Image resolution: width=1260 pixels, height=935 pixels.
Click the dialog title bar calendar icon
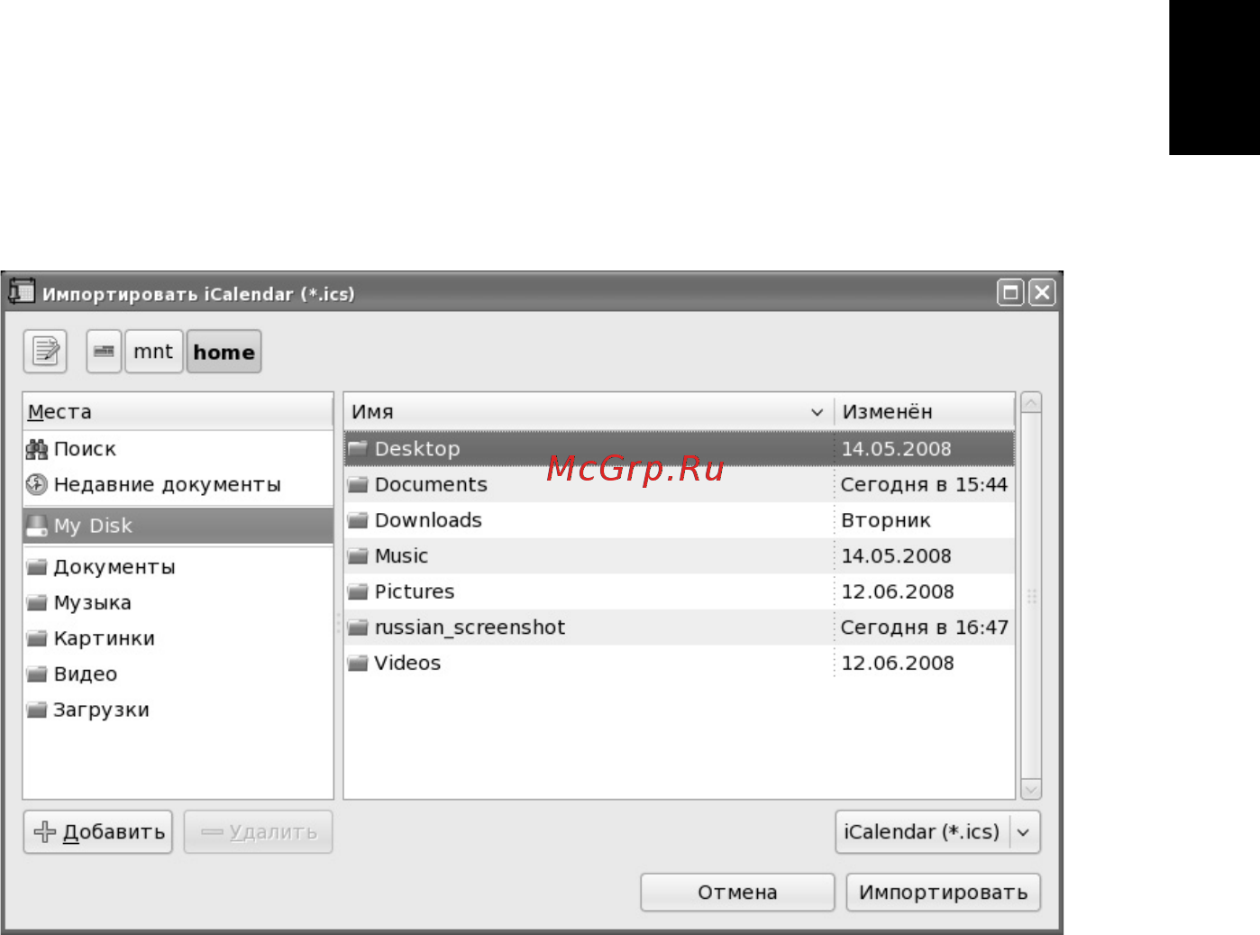click(22, 292)
